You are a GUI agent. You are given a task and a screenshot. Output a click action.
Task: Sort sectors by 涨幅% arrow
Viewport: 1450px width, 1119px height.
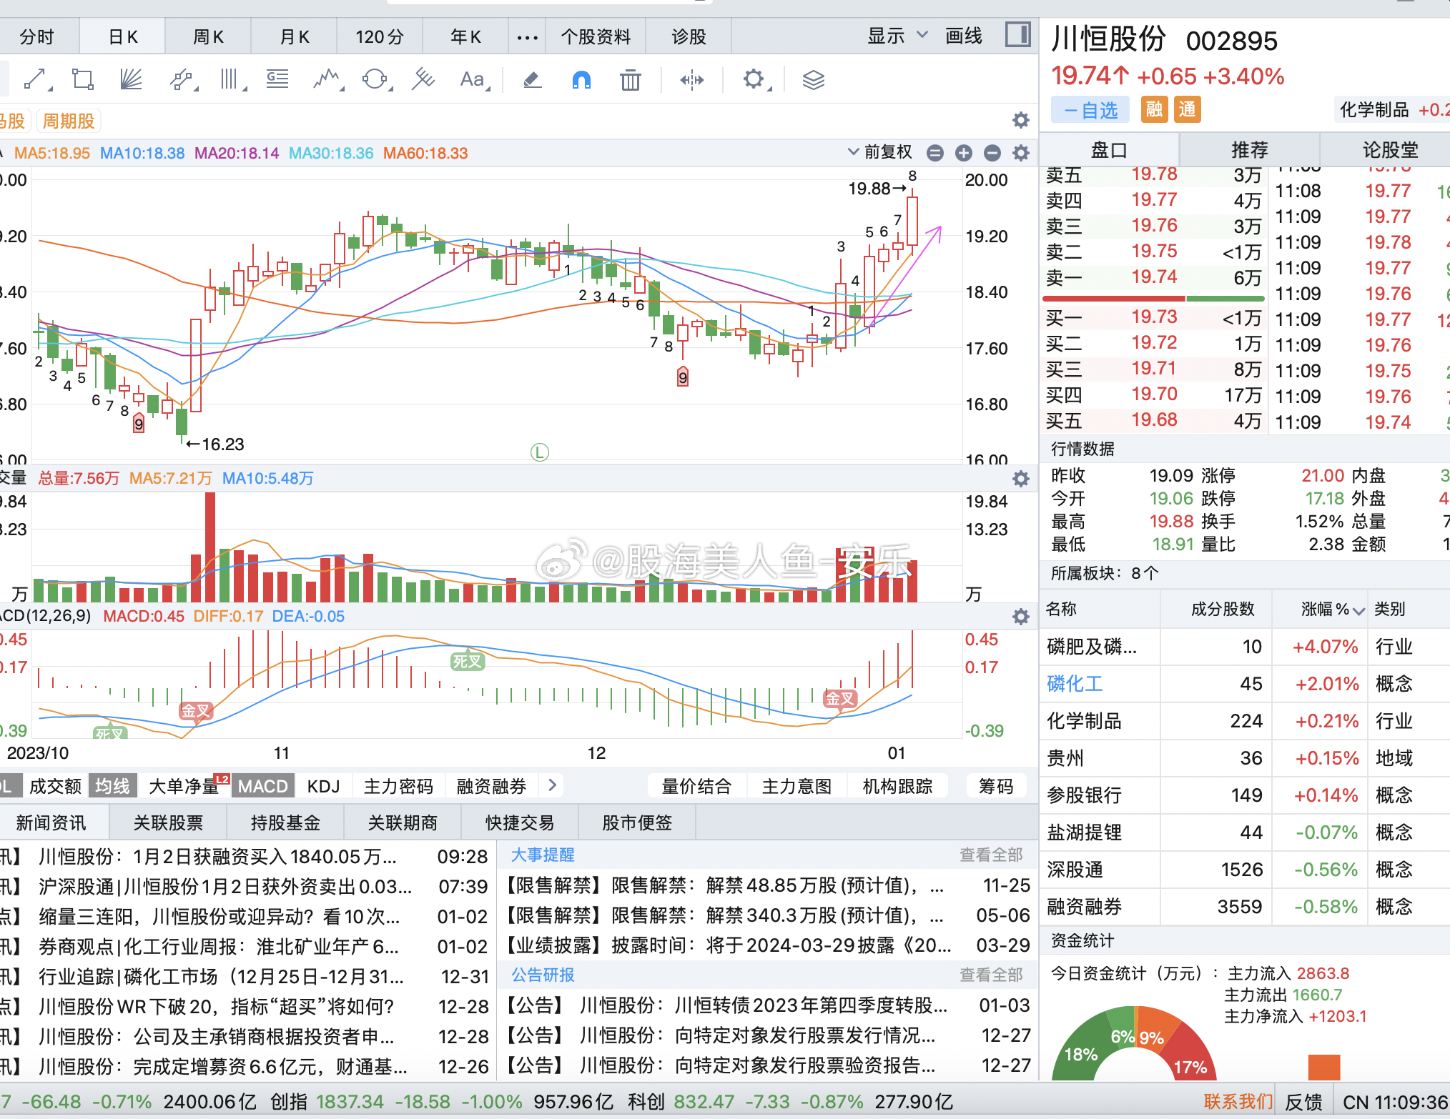tap(1359, 610)
